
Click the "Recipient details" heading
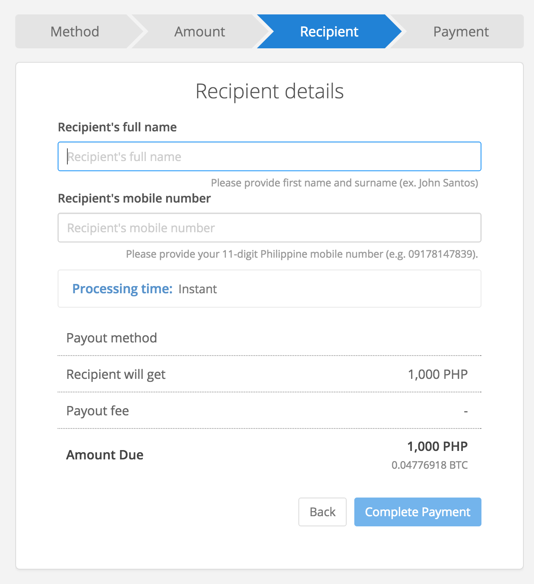[270, 91]
